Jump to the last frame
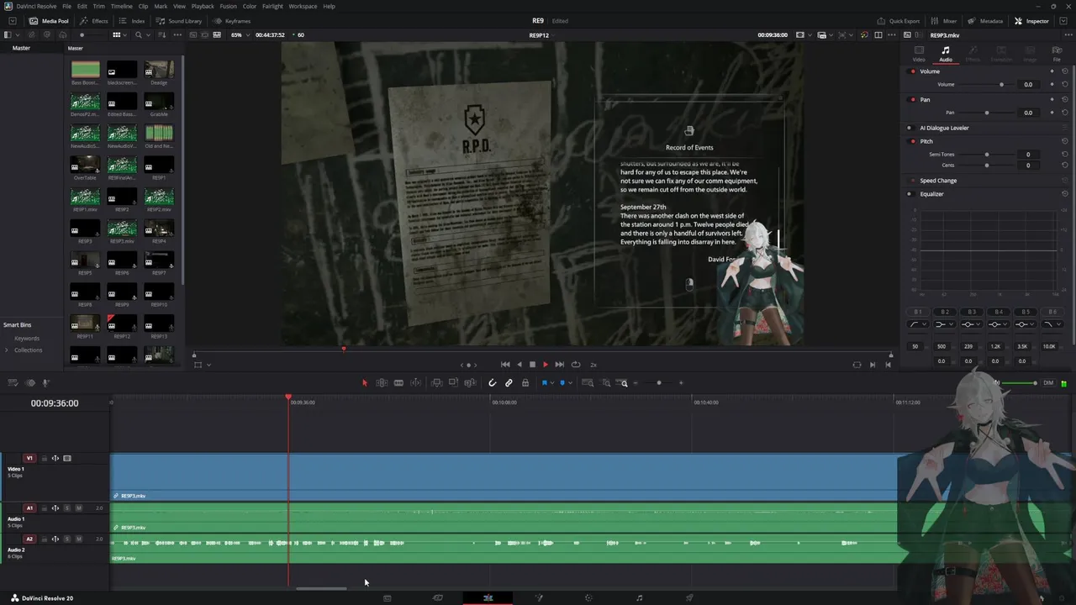This screenshot has width=1076, height=605. pyautogui.click(x=559, y=365)
